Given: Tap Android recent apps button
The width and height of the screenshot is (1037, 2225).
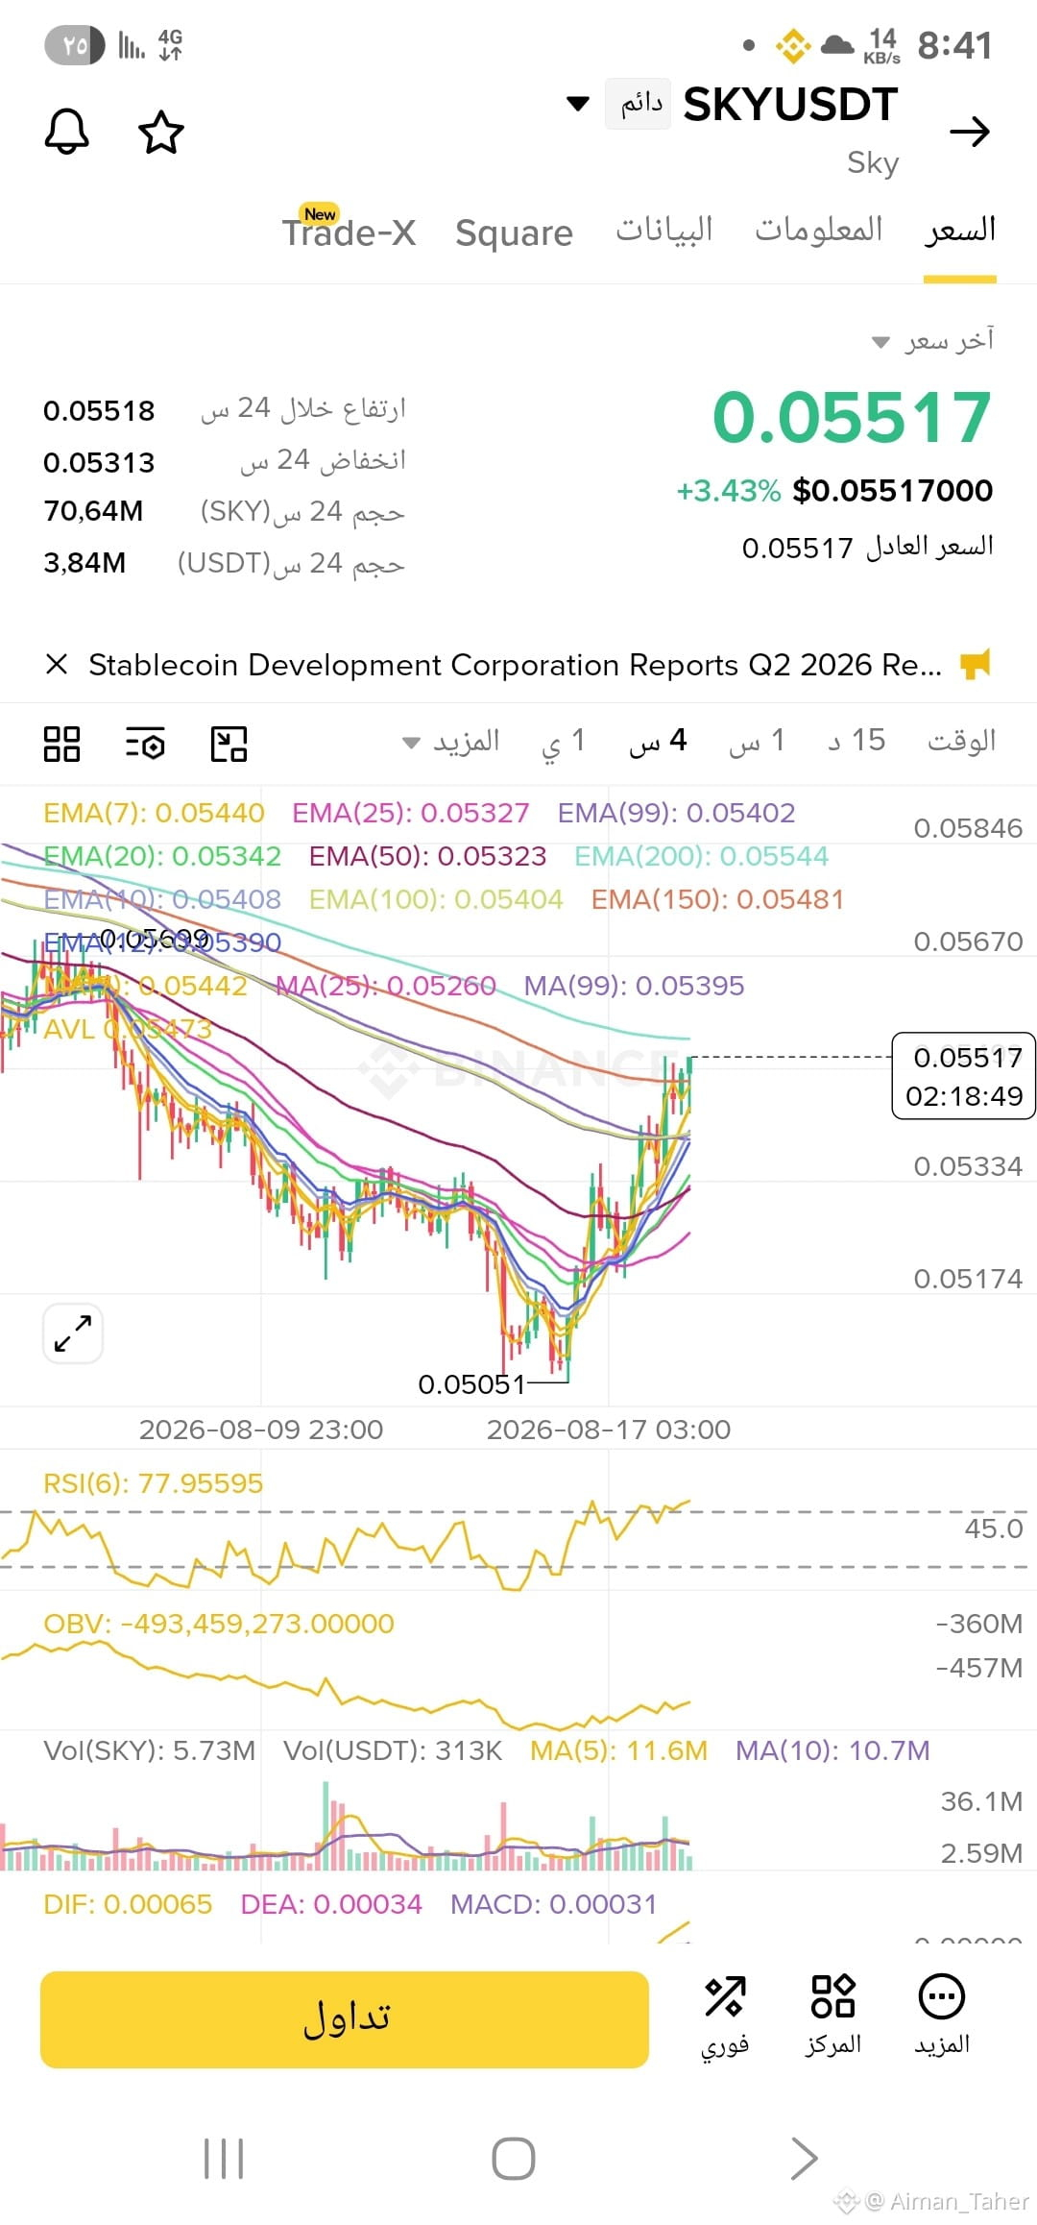Looking at the screenshot, I should (x=224, y=2159).
